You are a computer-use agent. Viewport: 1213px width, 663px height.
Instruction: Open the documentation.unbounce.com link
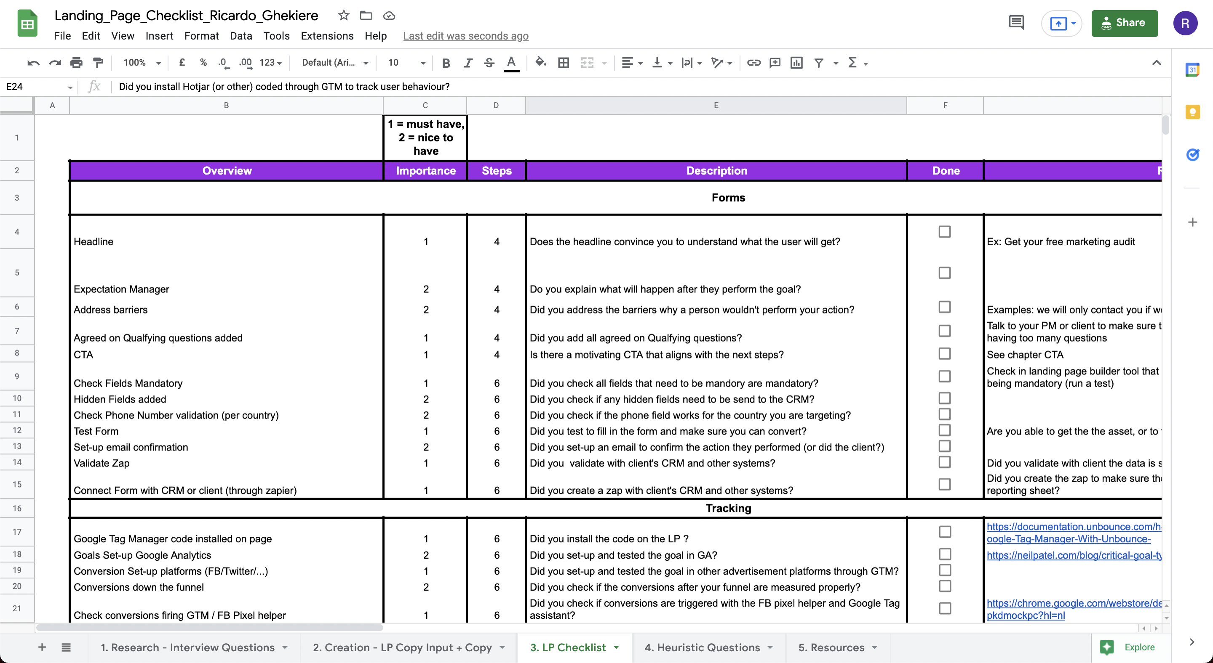tap(1074, 532)
